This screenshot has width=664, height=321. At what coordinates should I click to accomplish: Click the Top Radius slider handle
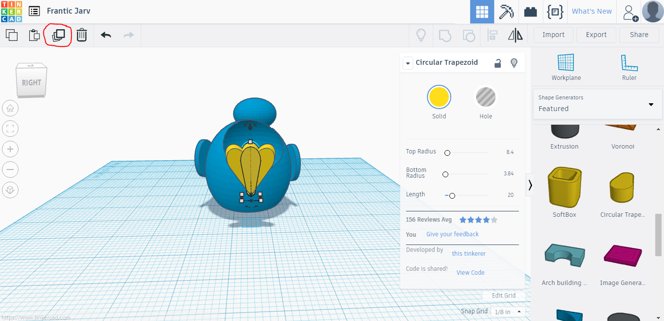point(447,153)
